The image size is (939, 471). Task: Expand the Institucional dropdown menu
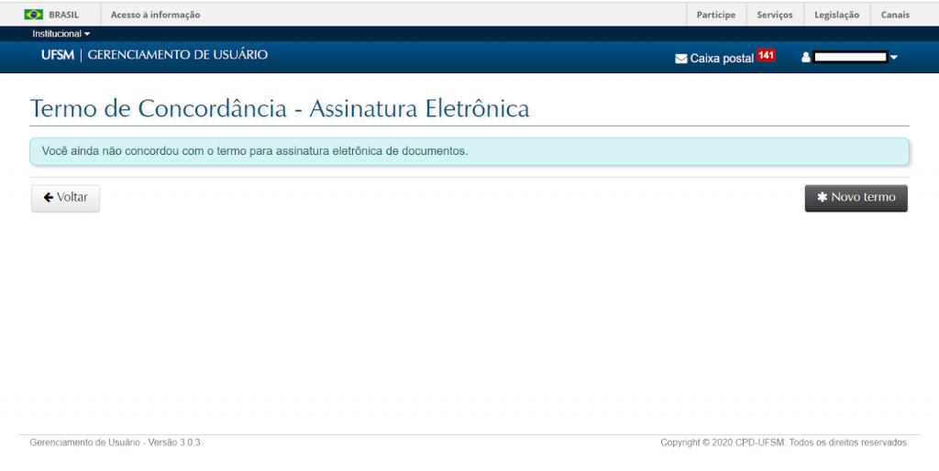coord(61,34)
